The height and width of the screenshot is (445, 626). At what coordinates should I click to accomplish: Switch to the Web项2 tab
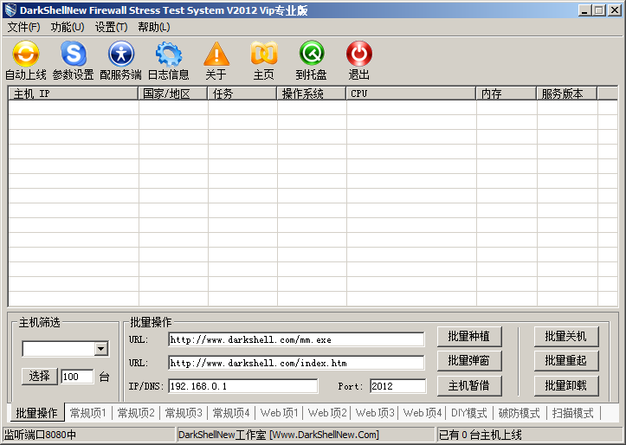click(x=327, y=413)
